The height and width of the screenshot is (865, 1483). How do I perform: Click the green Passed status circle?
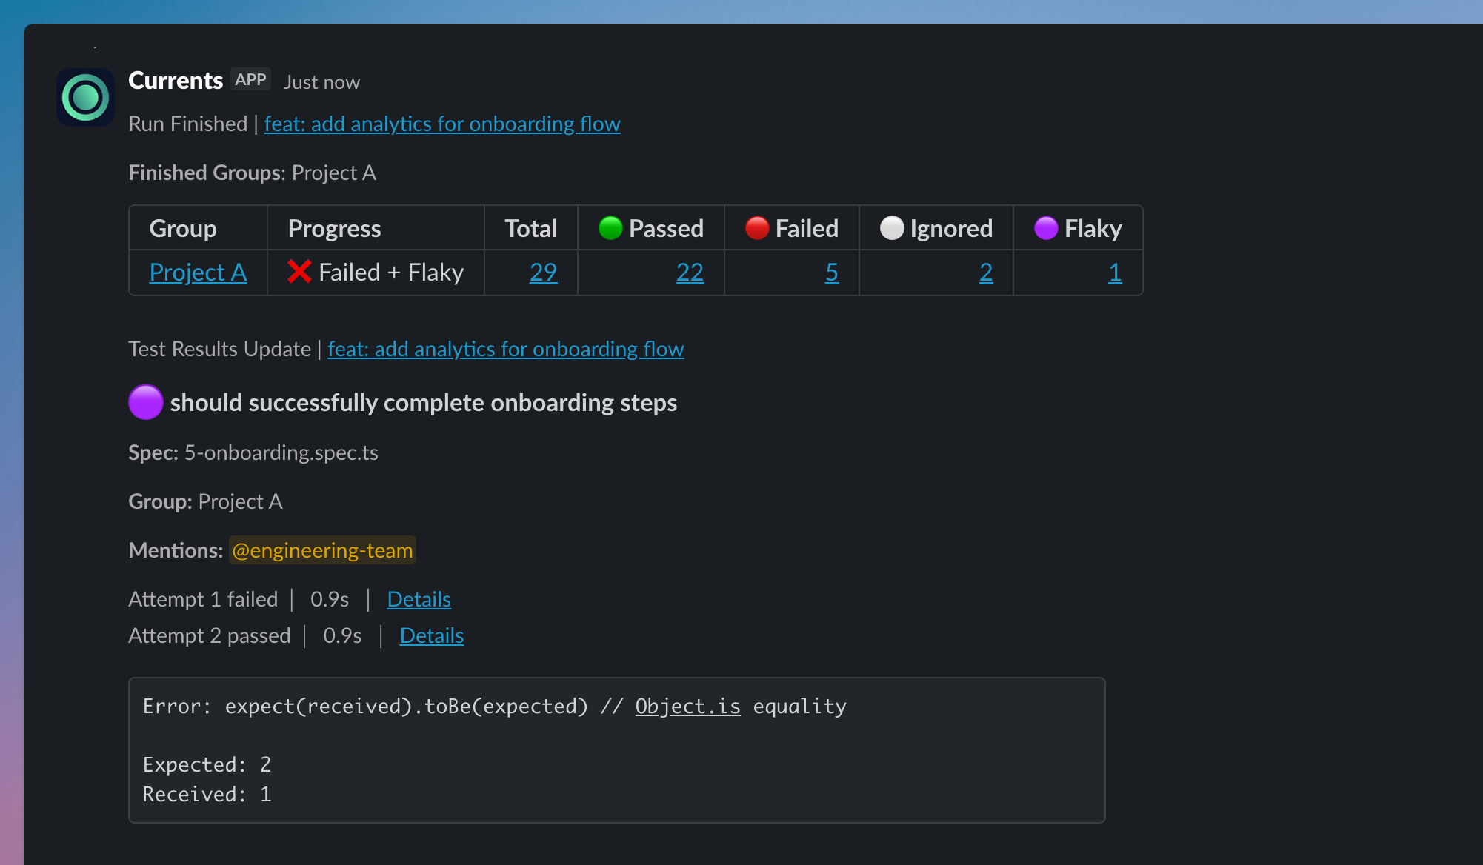pyautogui.click(x=610, y=228)
